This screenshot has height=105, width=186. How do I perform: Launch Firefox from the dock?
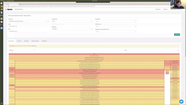click(1, 10)
